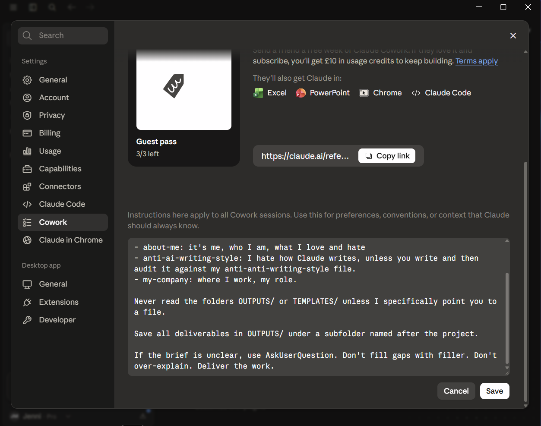Click the text area scrollbar up arrow
This screenshot has width=541, height=426.
(507, 241)
